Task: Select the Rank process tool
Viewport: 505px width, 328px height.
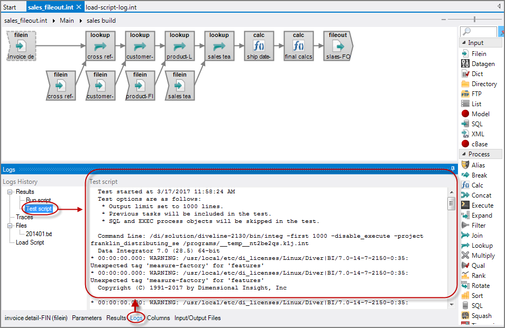Action: [475, 275]
